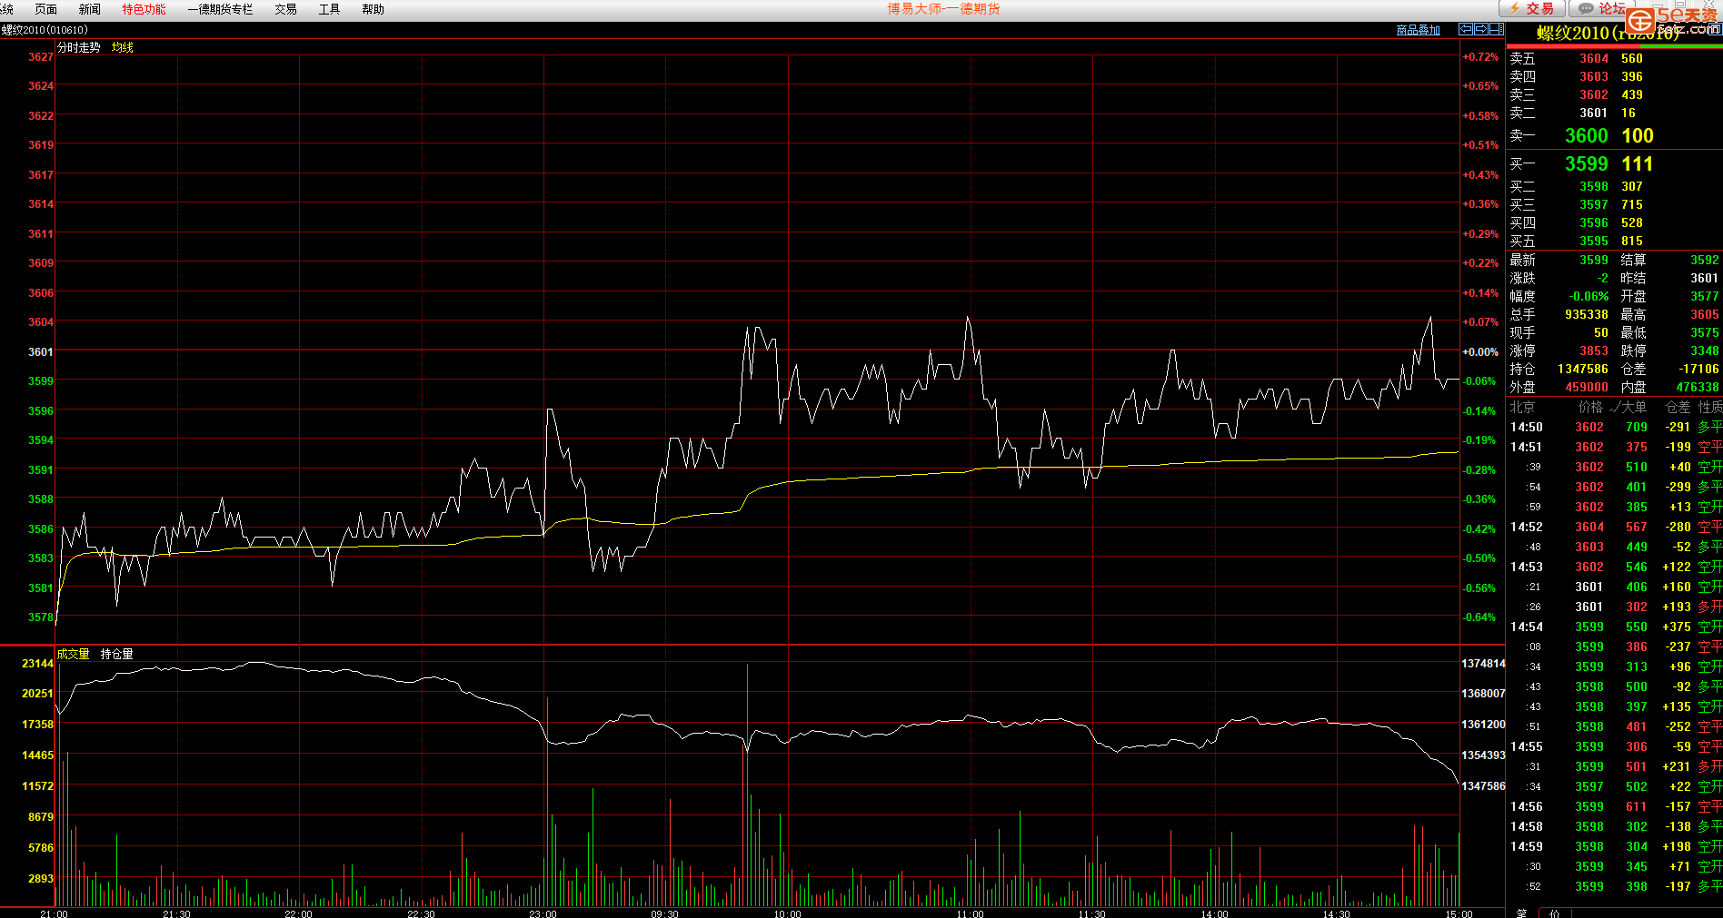
Task: Open the 一德期货专栏 menu
Action: pyautogui.click(x=220, y=9)
